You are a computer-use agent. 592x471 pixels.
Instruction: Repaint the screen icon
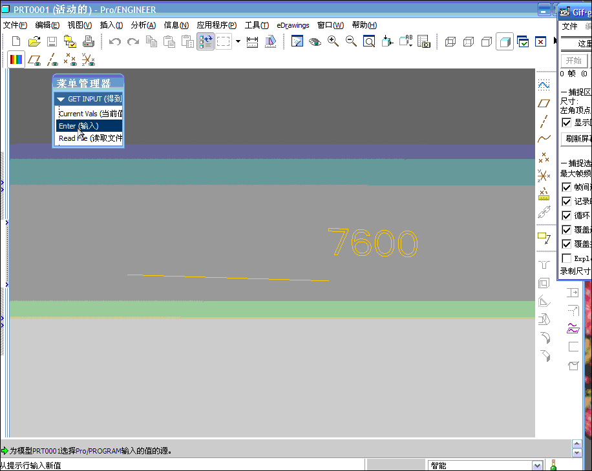coord(297,41)
